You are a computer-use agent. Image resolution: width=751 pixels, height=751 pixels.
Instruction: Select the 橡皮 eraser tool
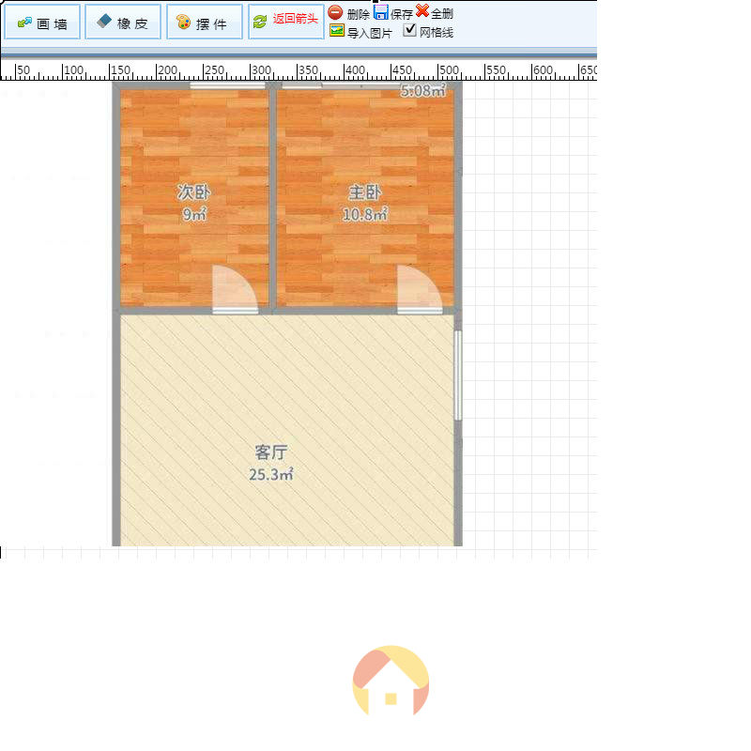pyautogui.click(x=123, y=22)
